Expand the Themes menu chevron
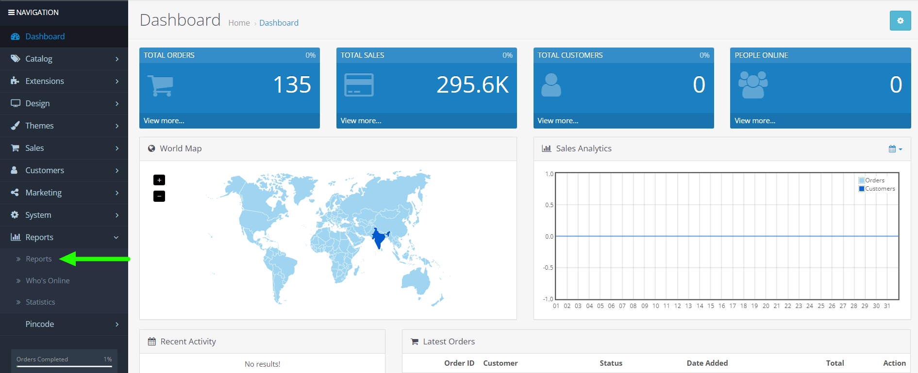This screenshot has height=373, width=918. [x=117, y=126]
